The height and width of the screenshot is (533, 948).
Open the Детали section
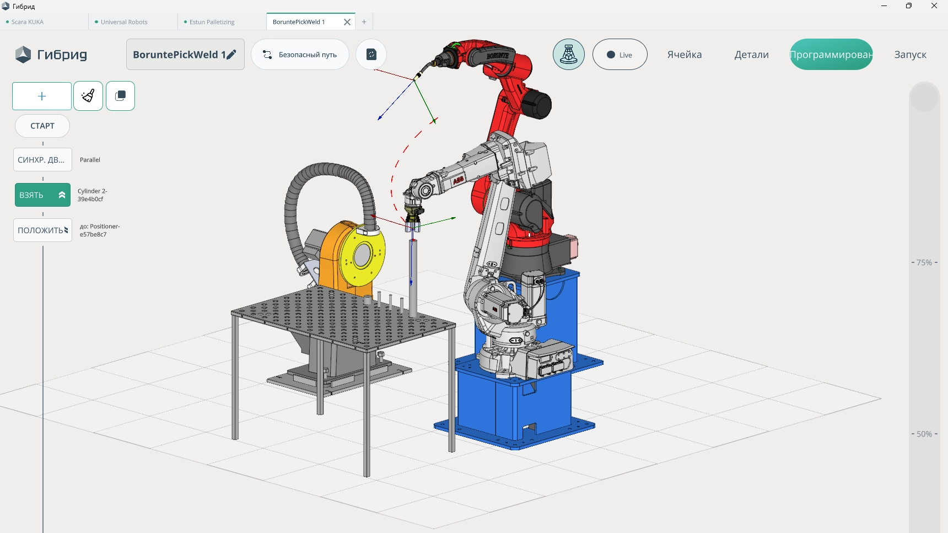pyautogui.click(x=751, y=55)
